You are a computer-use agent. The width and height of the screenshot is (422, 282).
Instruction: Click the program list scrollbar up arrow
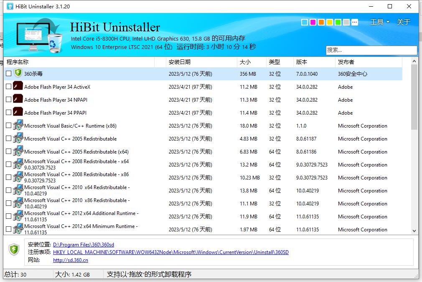coord(414,62)
